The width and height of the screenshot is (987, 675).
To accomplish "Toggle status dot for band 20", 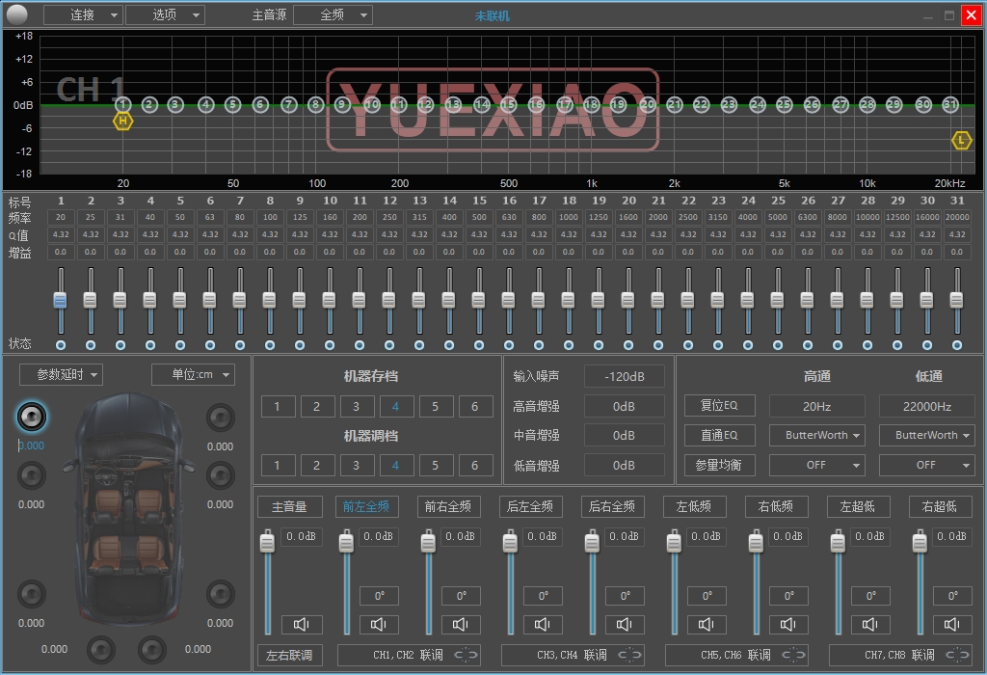I will (628, 345).
